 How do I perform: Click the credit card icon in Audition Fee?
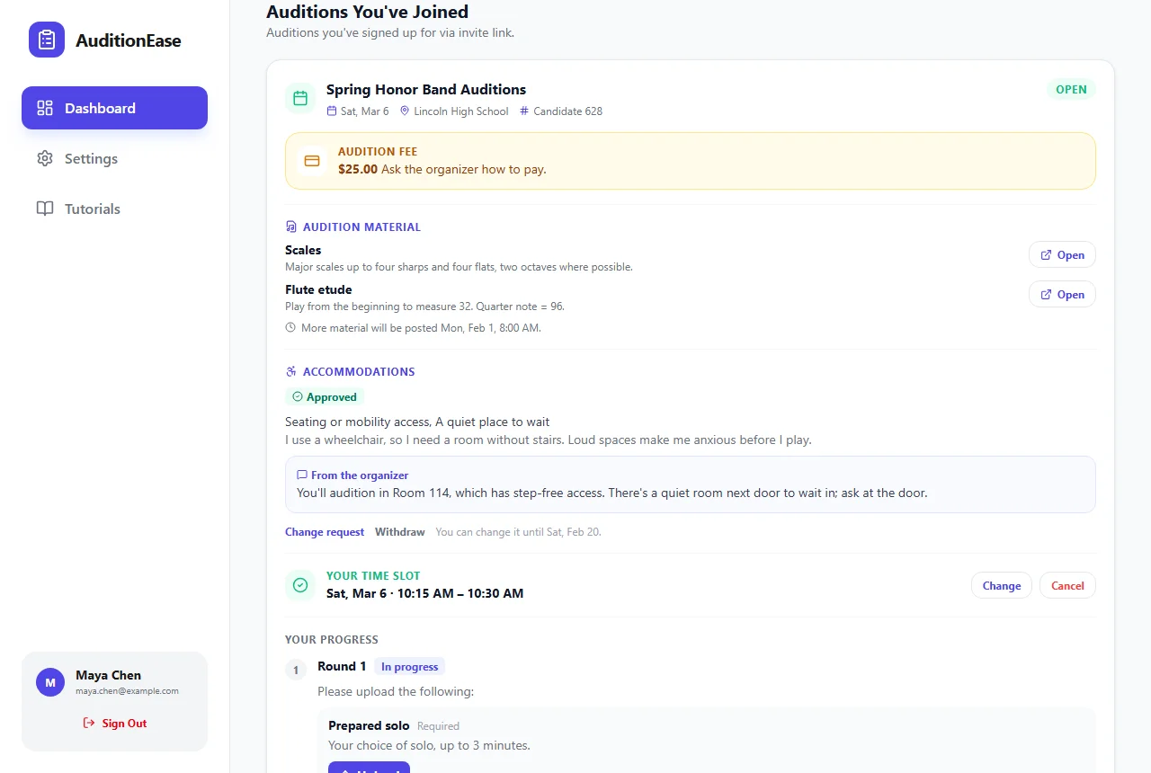(x=312, y=161)
